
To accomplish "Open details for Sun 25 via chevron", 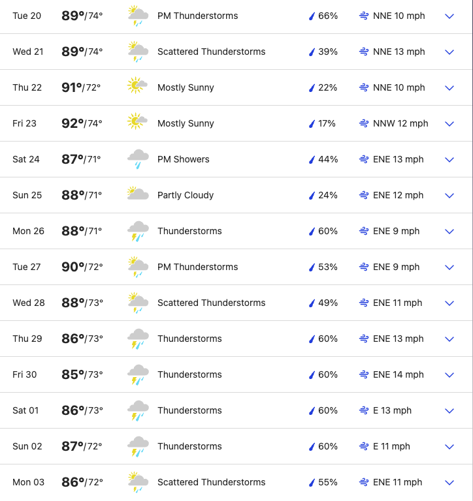I will click(449, 195).
